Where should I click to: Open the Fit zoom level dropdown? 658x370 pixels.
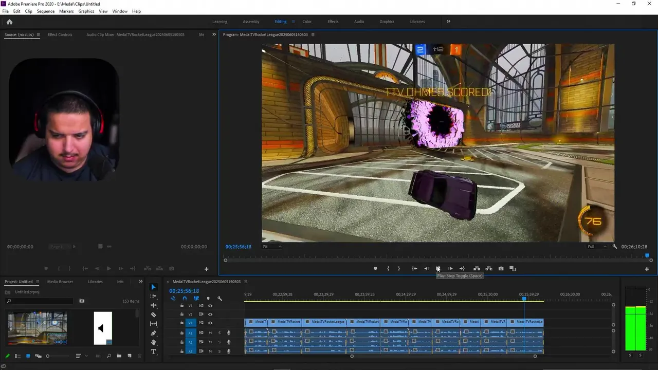pyautogui.click(x=272, y=247)
